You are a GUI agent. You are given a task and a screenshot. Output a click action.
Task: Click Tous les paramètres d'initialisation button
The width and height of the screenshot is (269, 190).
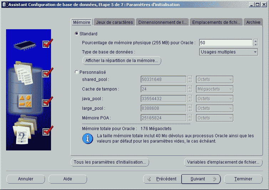click(110, 162)
